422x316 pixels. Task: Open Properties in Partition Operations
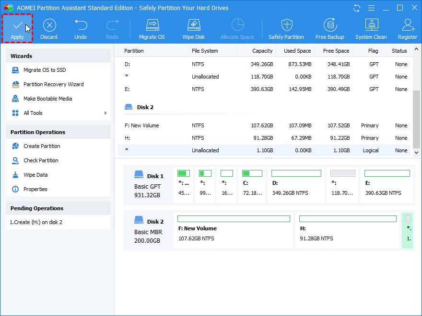[35, 189]
